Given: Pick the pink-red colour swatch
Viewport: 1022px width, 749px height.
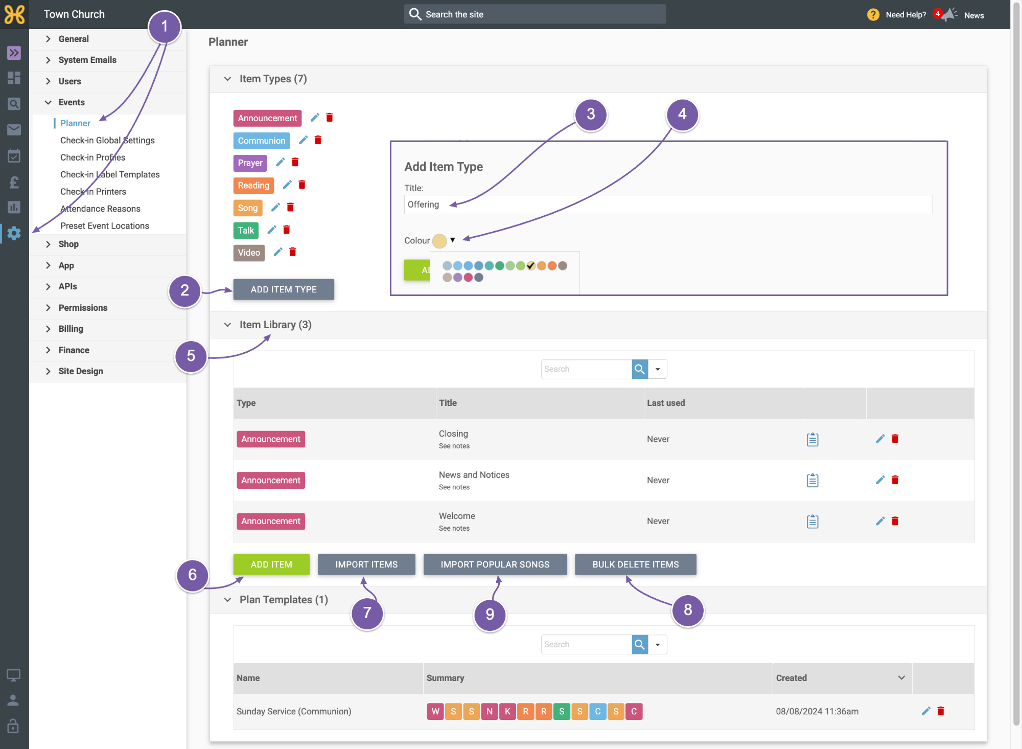Looking at the screenshot, I should [468, 277].
